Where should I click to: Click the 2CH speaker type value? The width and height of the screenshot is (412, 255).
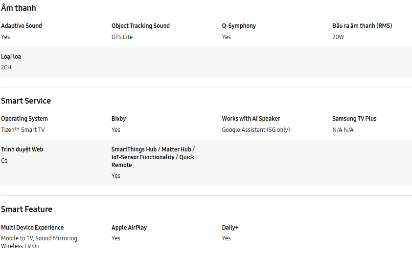click(6, 67)
